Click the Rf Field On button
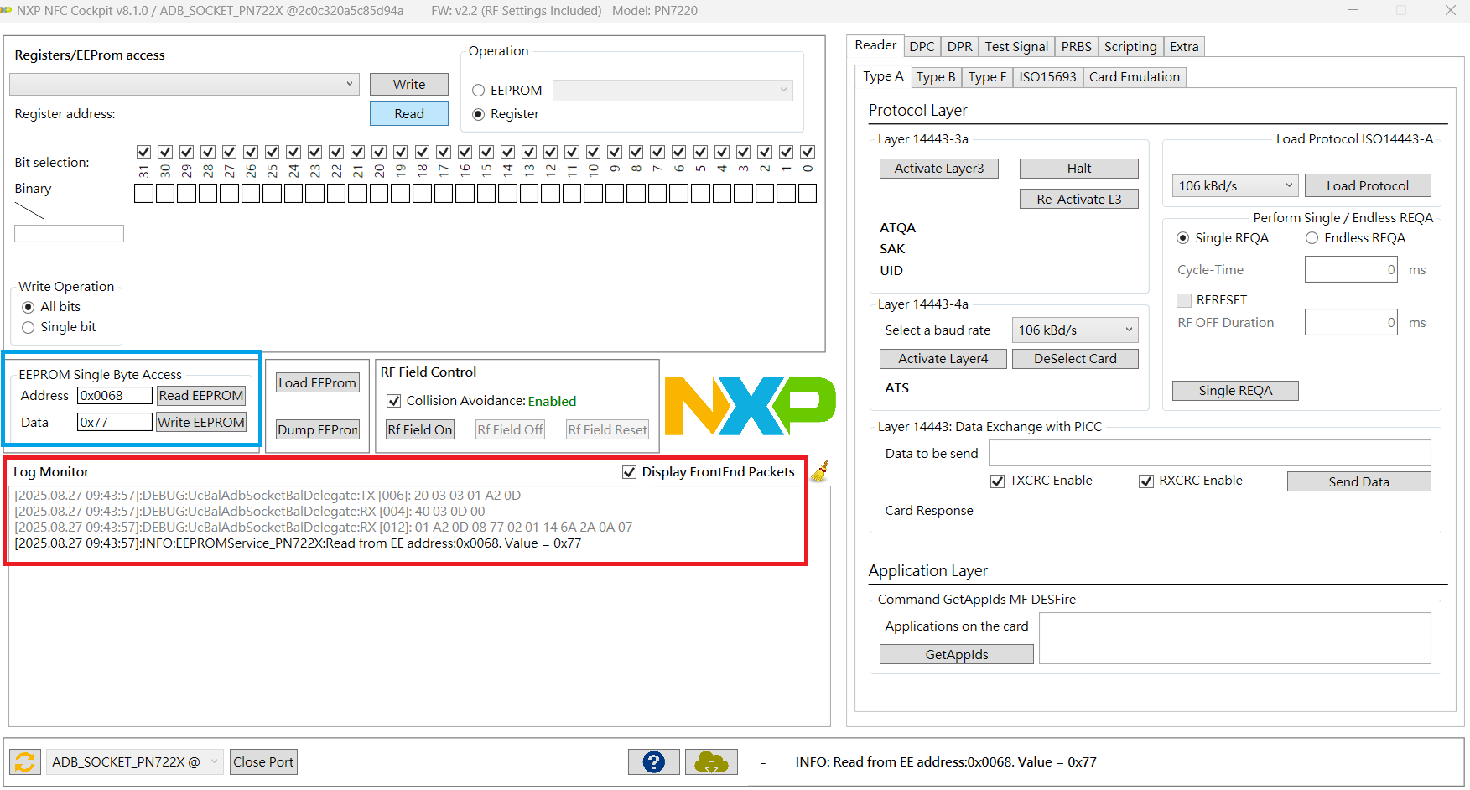Image resolution: width=1470 pixels, height=790 pixels. [x=419, y=429]
